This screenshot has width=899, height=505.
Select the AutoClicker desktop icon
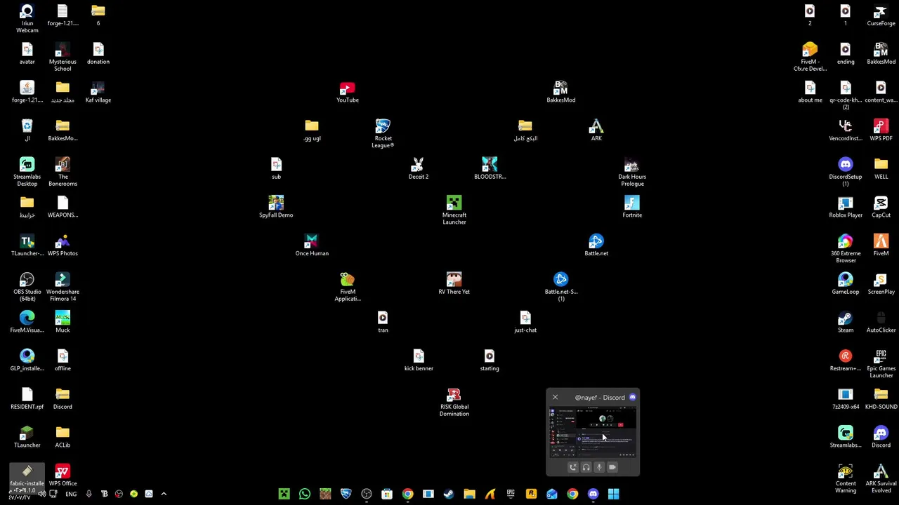(881, 322)
